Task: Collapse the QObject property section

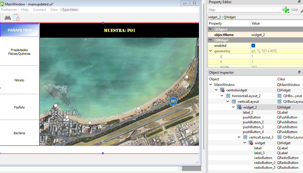Action: 211,29
